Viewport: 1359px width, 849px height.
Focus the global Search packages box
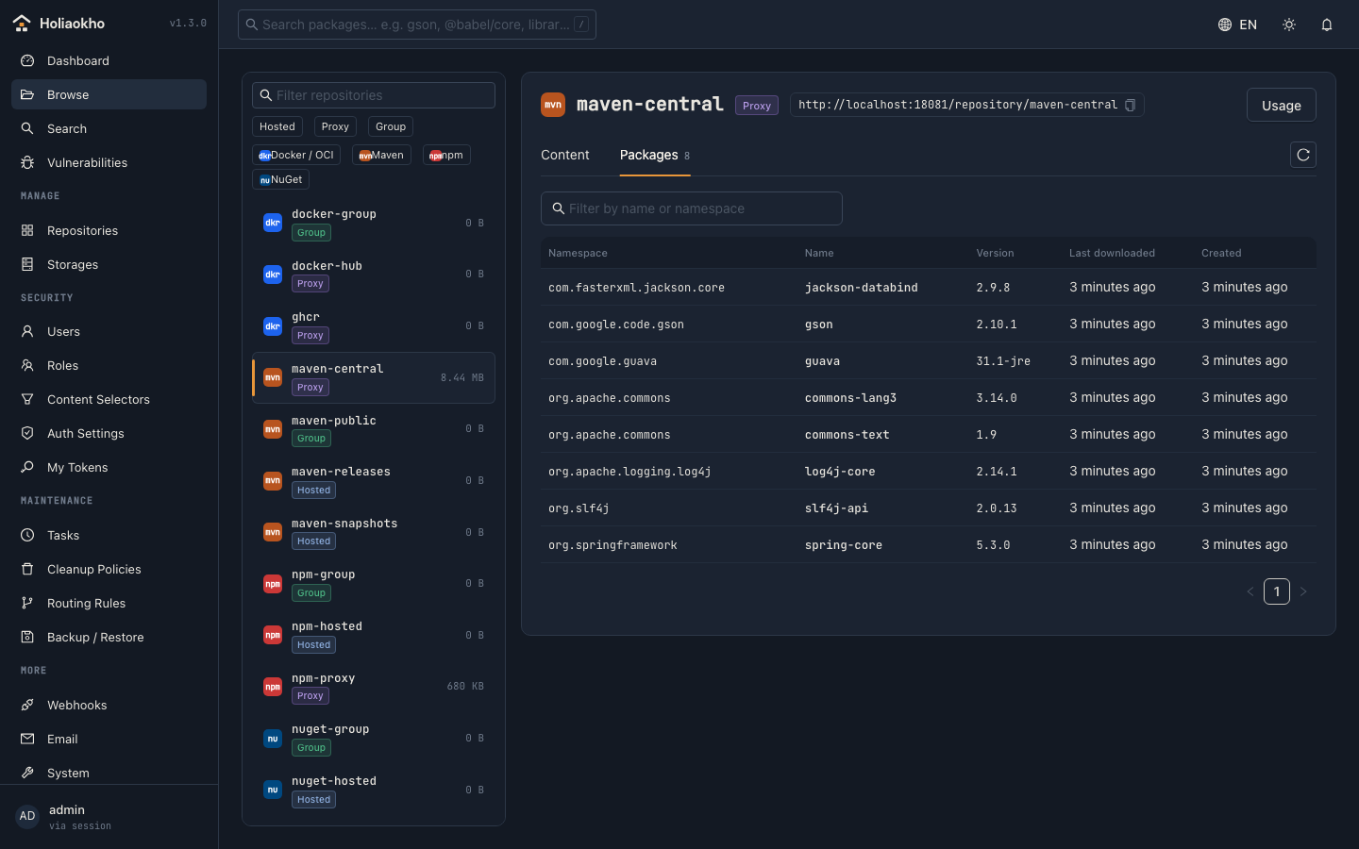[417, 25]
